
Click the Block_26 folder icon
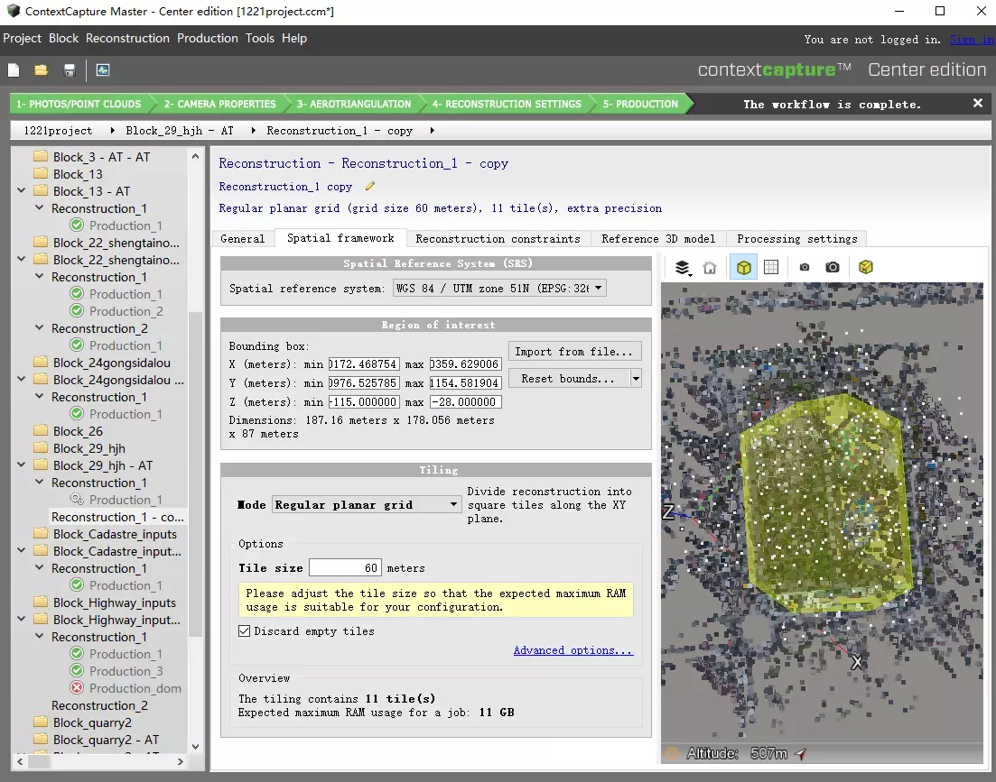pyautogui.click(x=41, y=431)
